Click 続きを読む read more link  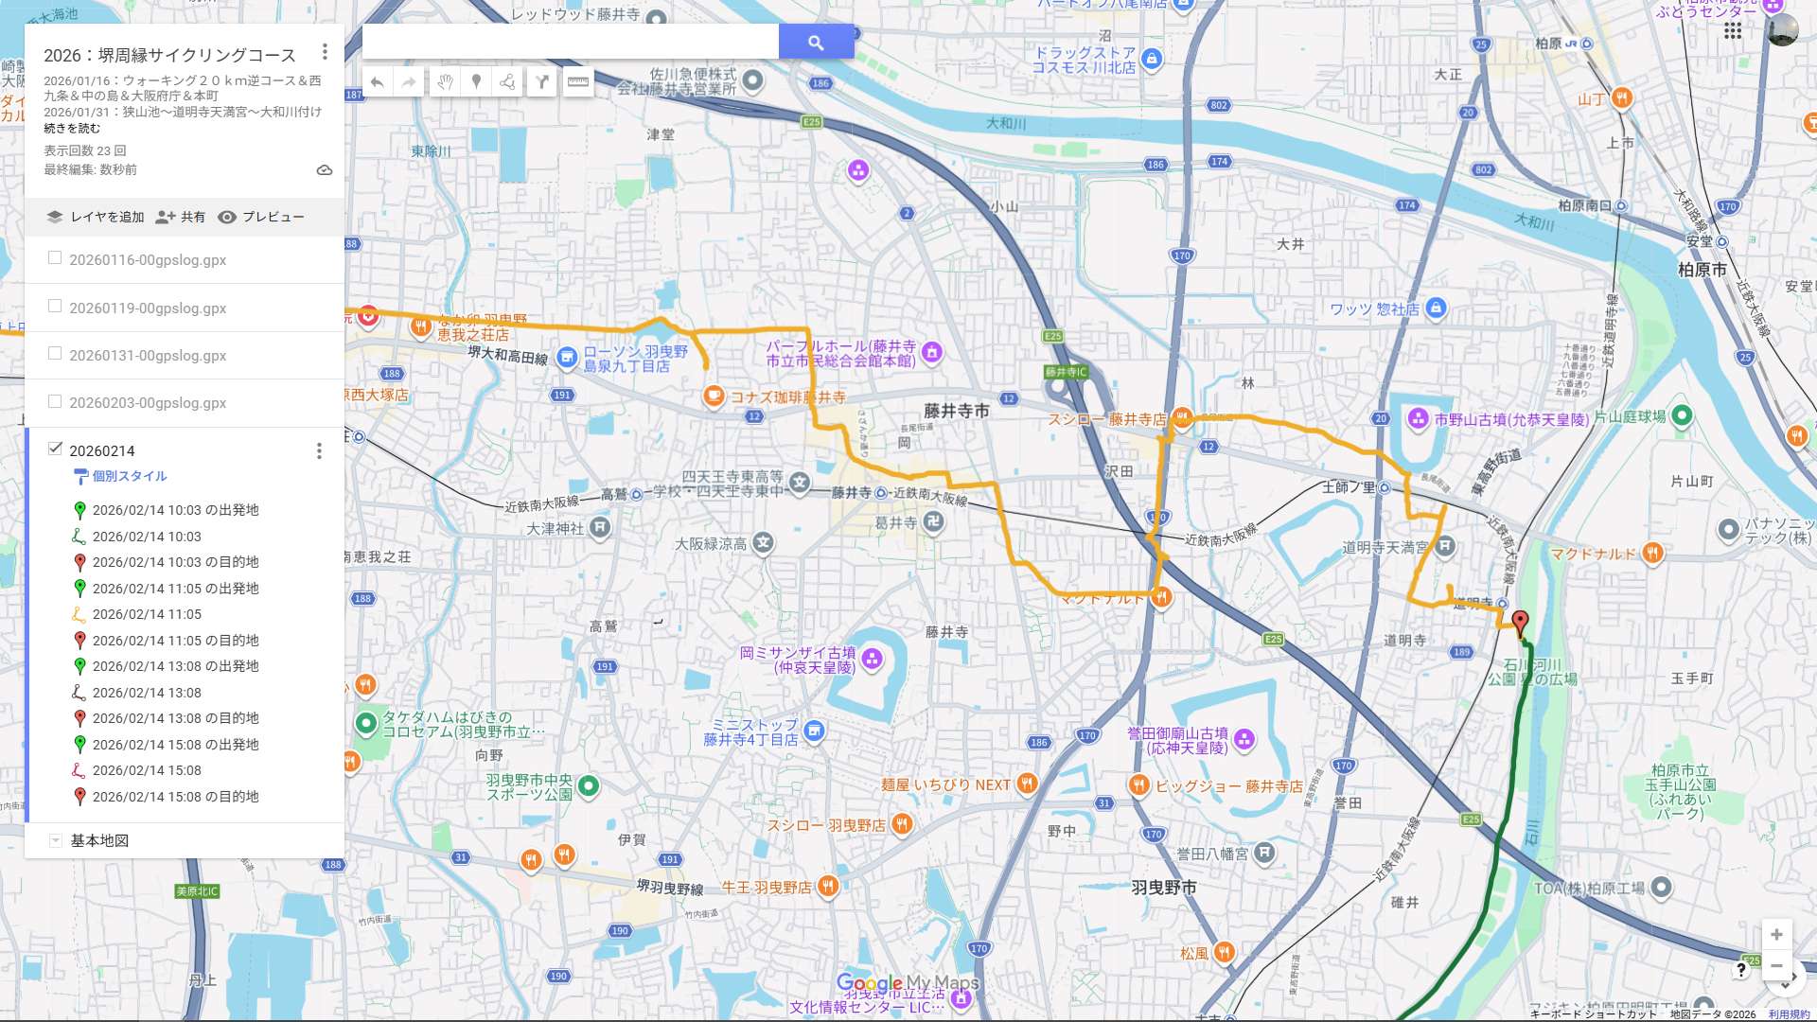click(72, 129)
